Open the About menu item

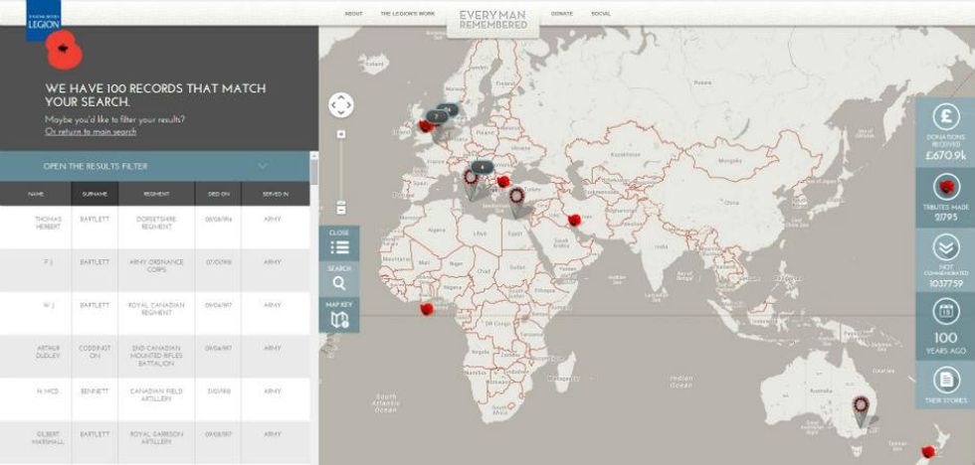(x=353, y=14)
